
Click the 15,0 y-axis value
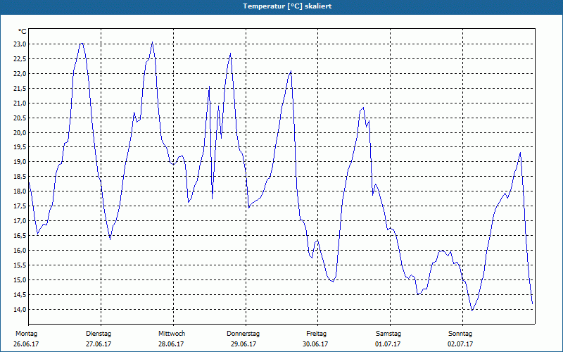tap(20, 279)
